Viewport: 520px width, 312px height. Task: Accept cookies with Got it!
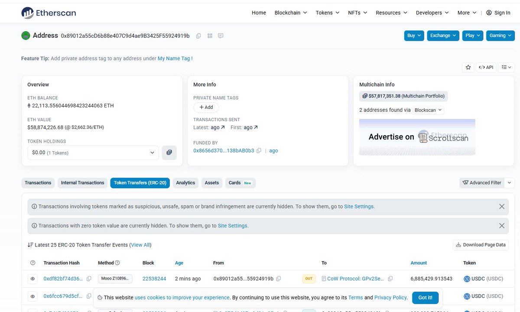[x=425, y=298]
